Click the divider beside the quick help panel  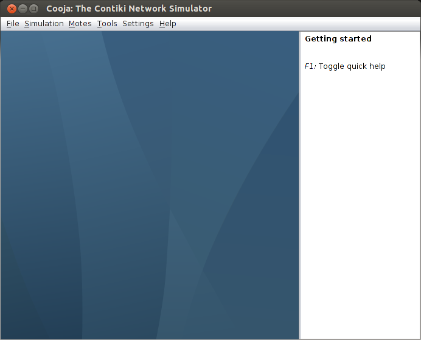[300, 185]
